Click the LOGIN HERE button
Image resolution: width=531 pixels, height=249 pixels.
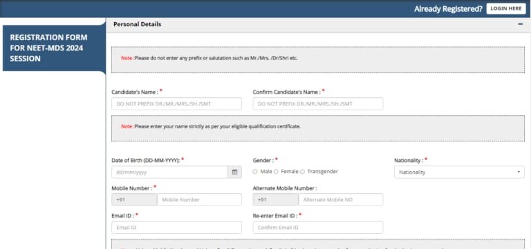click(506, 9)
